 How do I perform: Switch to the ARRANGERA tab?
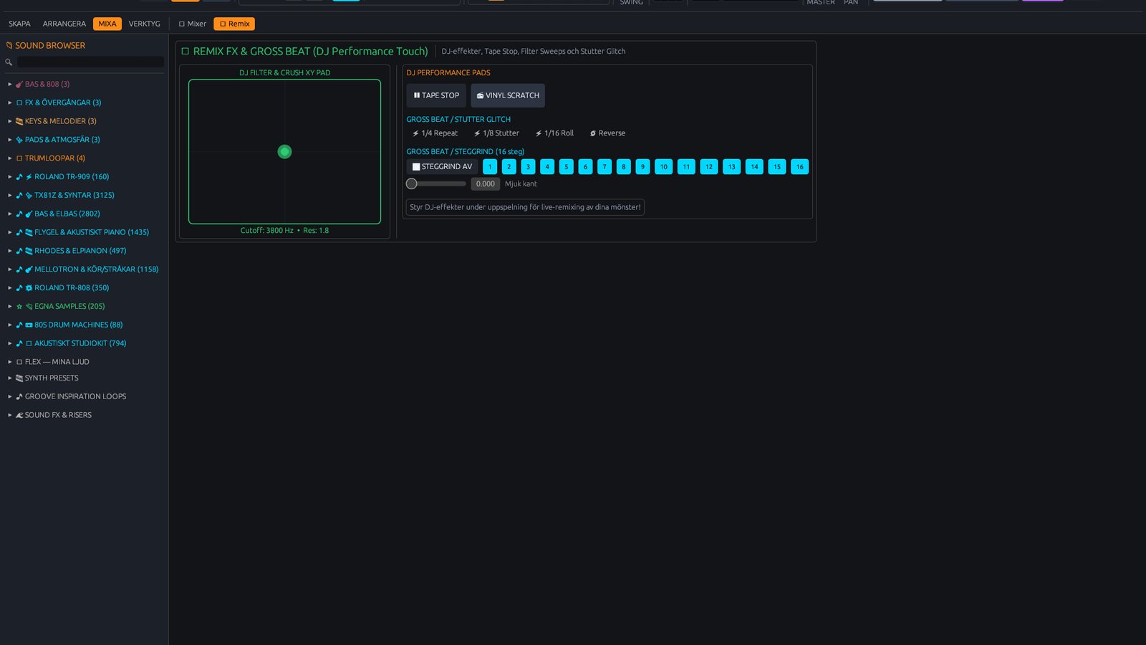click(x=64, y=24)
